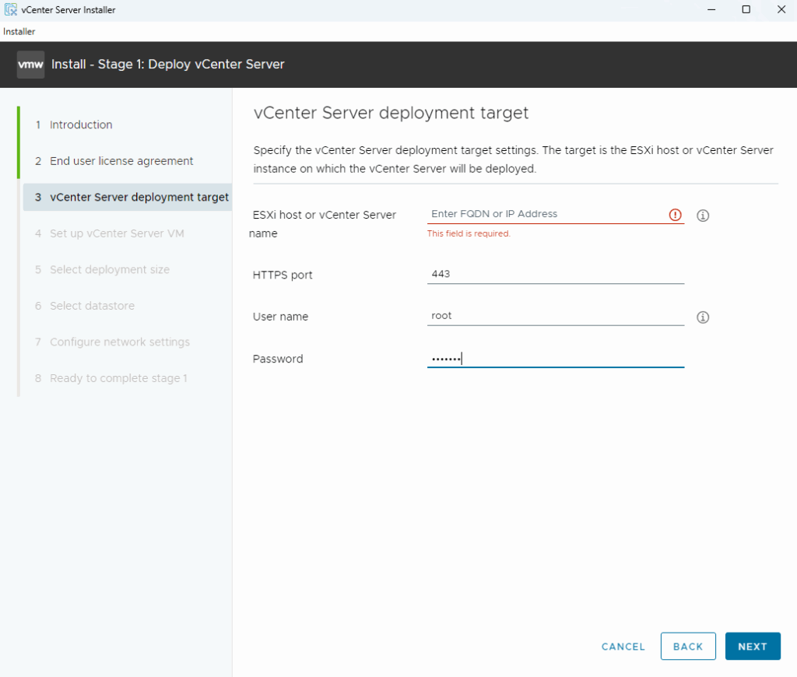Image resolution: width=797 pixels, height=677 pixels.
Task: Select the Select deployment size step
Action: [x=102, y=269]
